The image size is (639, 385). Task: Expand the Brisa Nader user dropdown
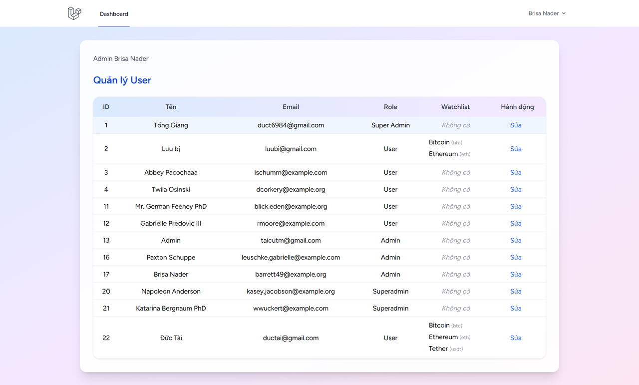(x=547, y=13)
